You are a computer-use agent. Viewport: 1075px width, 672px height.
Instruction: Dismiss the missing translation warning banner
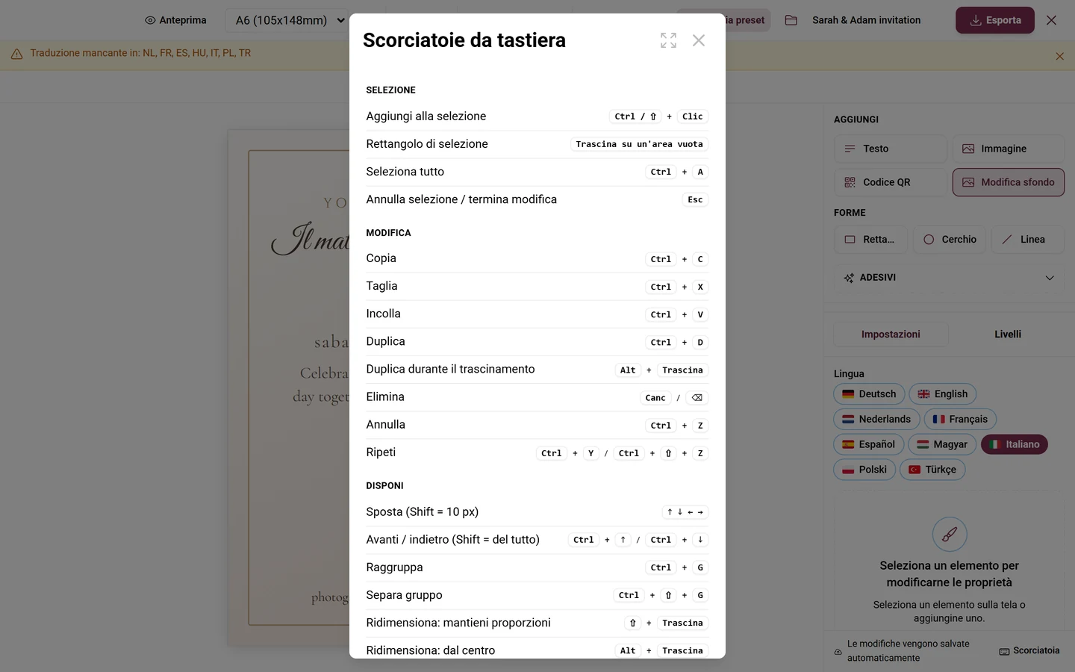click(1059, 56)
